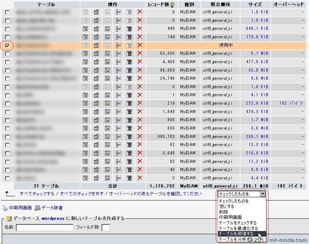Pick テーブルをチェックする from the dropdown list
Screen dimensions: 309x244
(x=237, y=223)
